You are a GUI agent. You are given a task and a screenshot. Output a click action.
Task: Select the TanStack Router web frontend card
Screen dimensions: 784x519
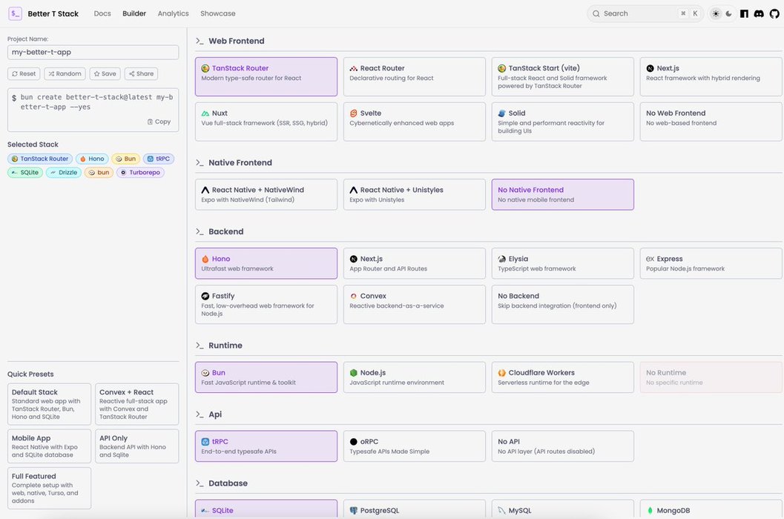(266, 76)
